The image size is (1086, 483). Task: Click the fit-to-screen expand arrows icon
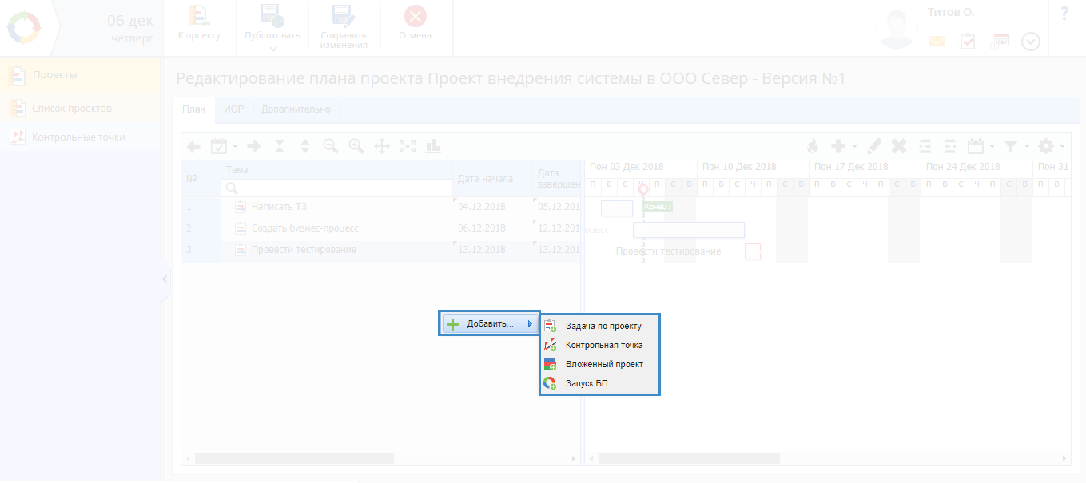(408, 146)
